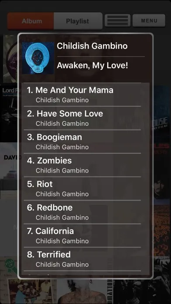The image size is (171, 304).
Task: Play track 8. Terrified
Action: click(82, 259)
